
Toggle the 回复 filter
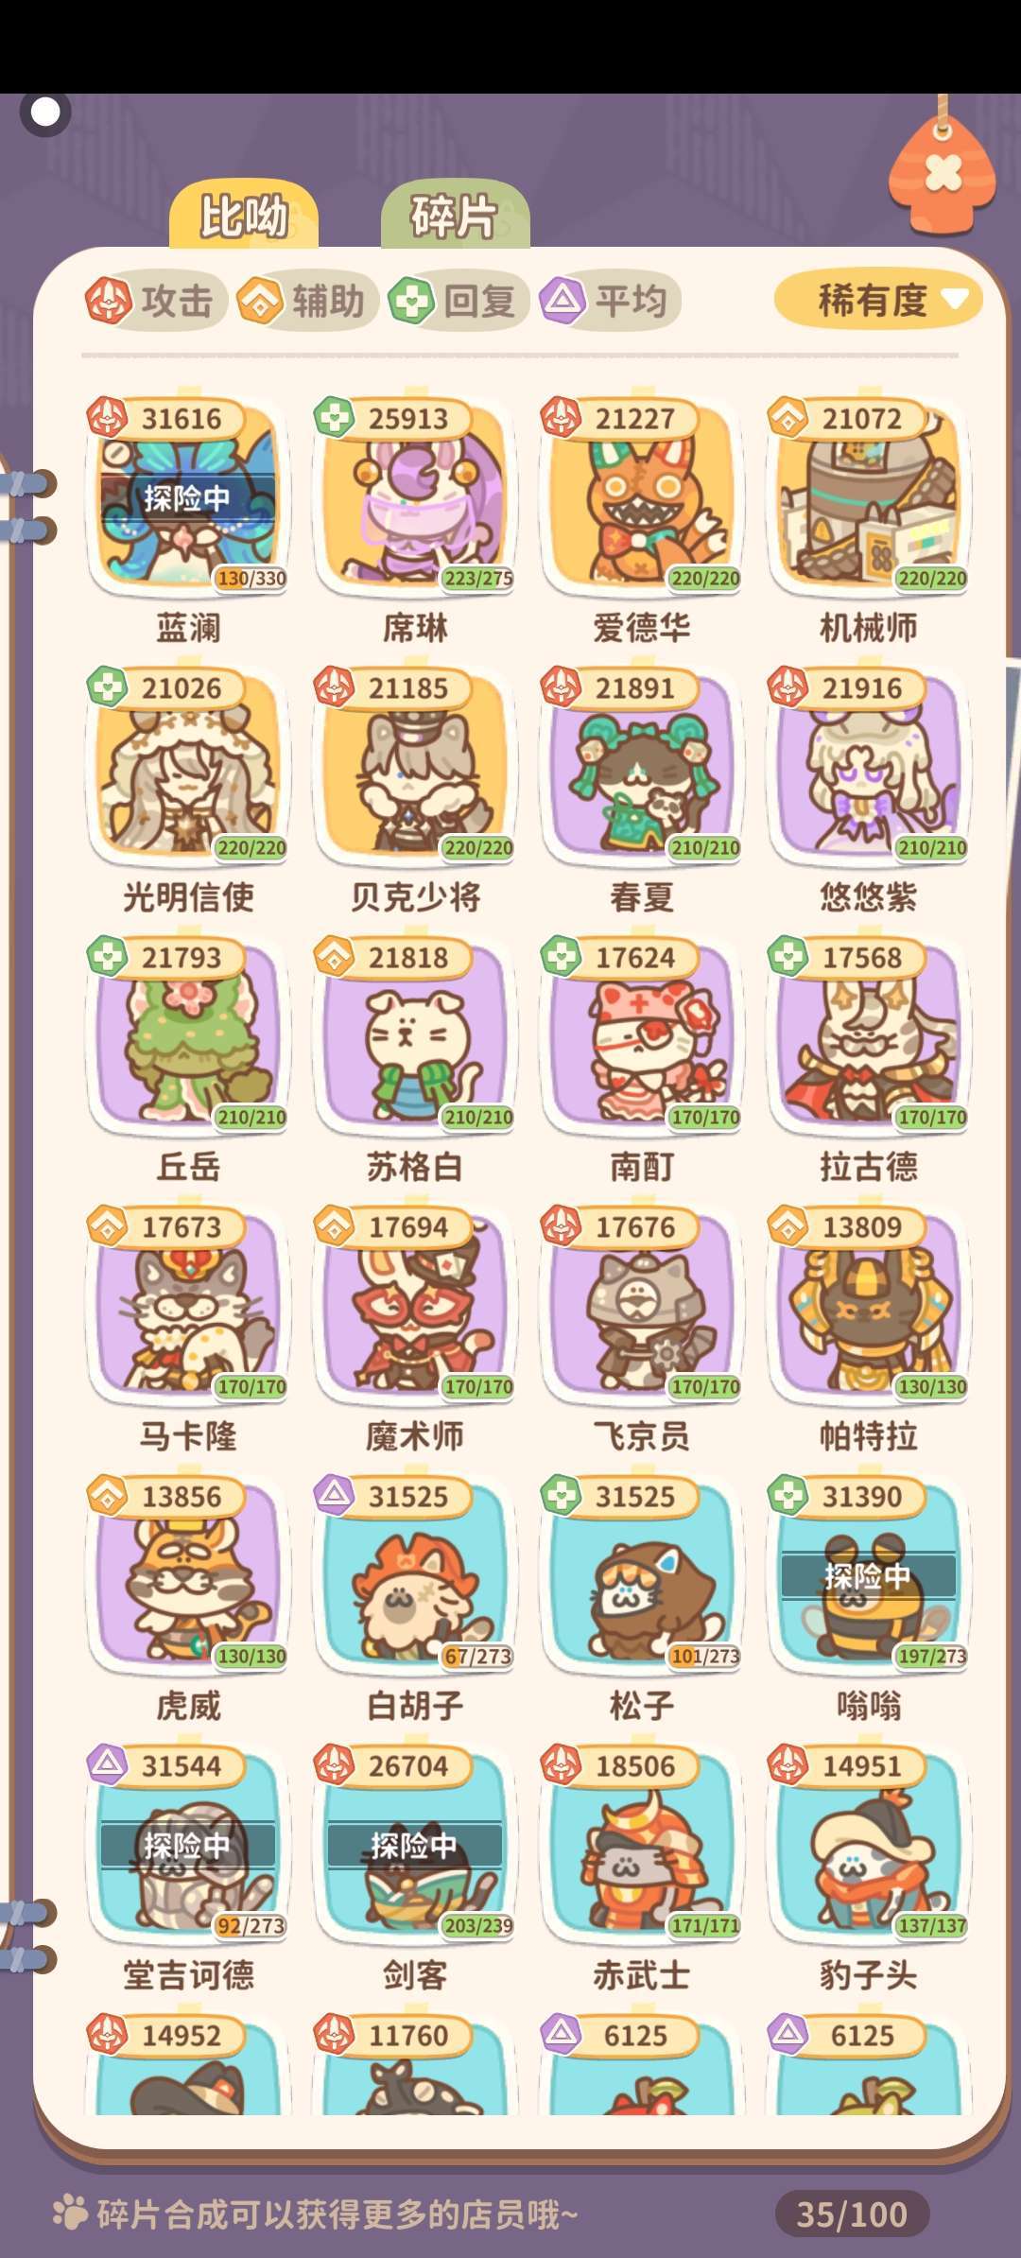(x=458, y=302)
